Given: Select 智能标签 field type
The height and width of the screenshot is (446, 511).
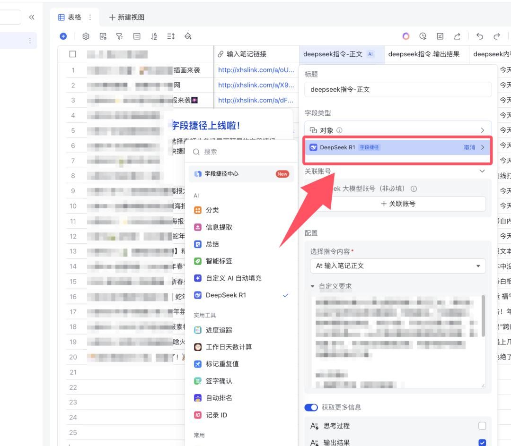Looking at the screenshot, I should point(241,261).
